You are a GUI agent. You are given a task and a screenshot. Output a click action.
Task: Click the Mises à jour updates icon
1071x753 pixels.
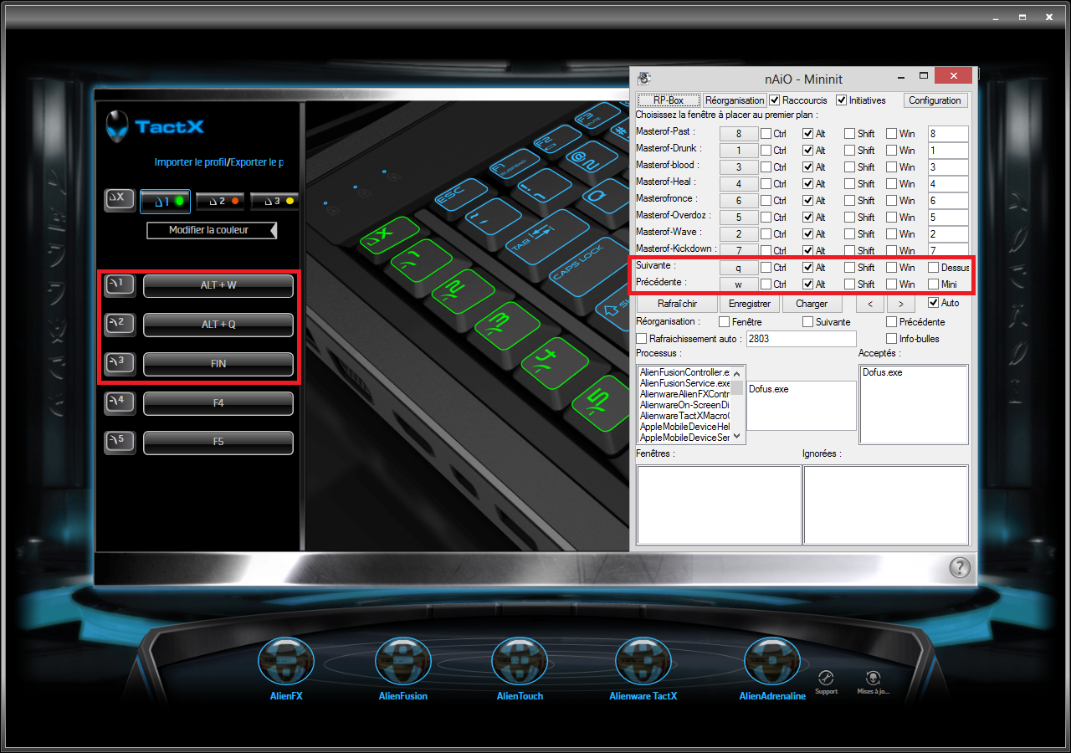(874, 678)
